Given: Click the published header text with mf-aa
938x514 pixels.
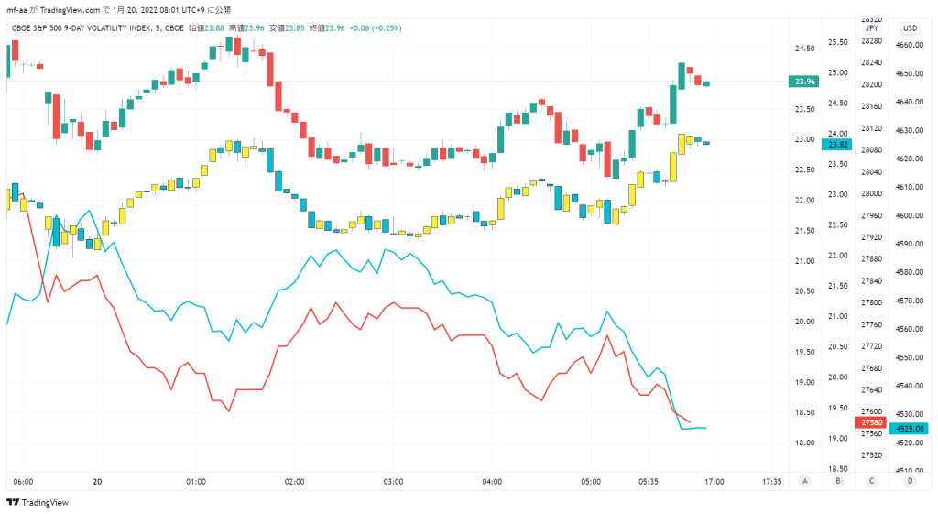Looking at the screenshot, I should coord(118,10).
